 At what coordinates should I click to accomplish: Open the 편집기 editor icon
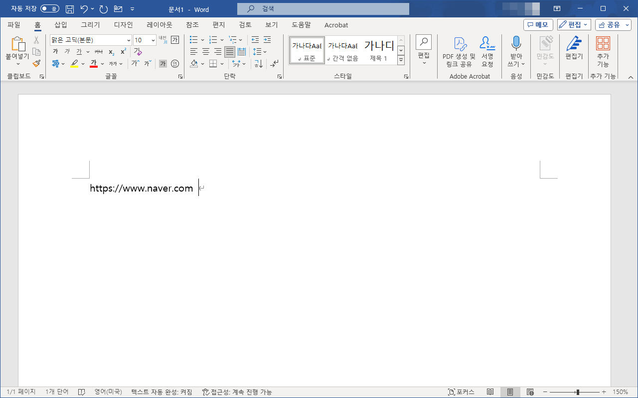pos(574,44)
